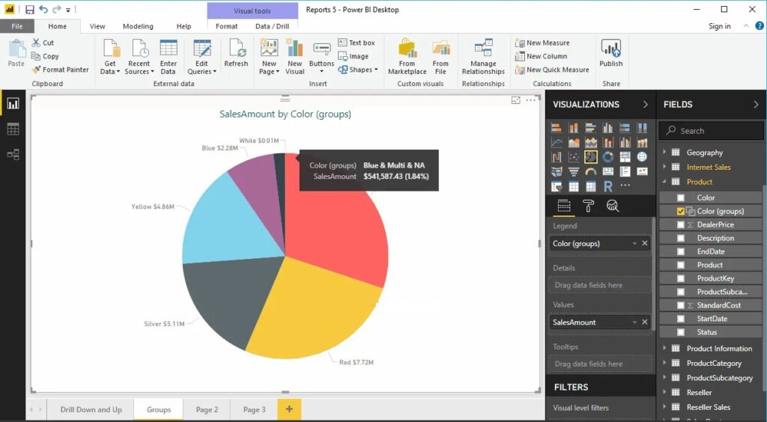
Task: Import more custom visuals via ellipsis icon
Action: [625, 186]
